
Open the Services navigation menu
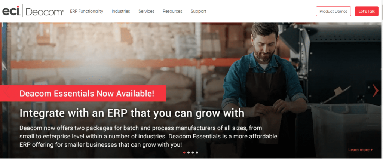[x=146, y=11]
